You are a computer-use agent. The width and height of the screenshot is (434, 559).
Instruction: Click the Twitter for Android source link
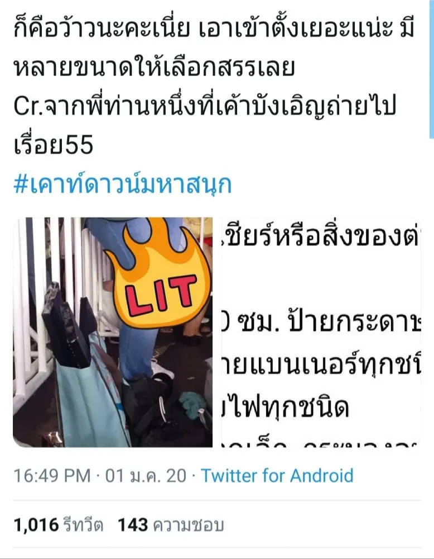[277, 476]
